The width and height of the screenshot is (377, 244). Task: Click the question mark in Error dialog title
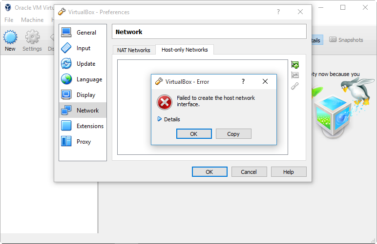(x=243, y=81)
